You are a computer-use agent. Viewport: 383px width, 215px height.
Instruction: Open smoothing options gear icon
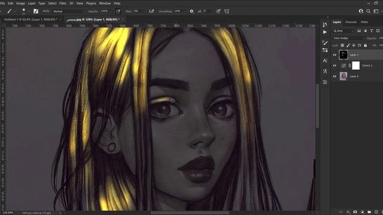point(191,11)
